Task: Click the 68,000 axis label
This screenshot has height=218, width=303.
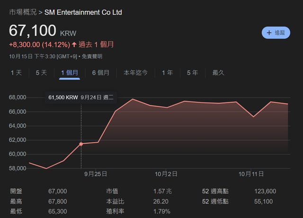Action: (x=18, y=97)
